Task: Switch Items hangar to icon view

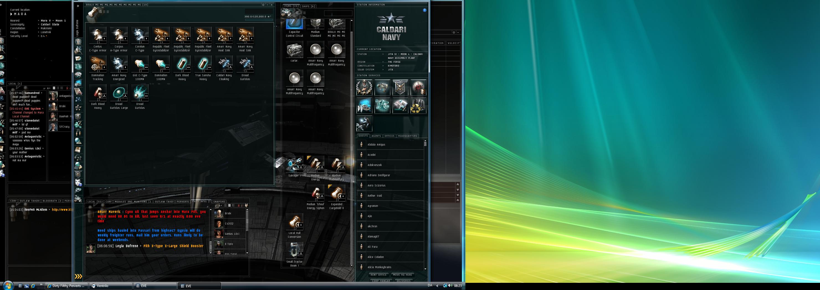Action: click(x=297, y=13)
